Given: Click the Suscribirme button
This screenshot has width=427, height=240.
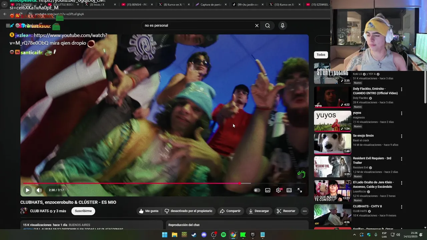Looking at the screenshot, I should 83,211.
